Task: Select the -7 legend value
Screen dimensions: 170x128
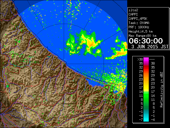Action: (141, 120)
